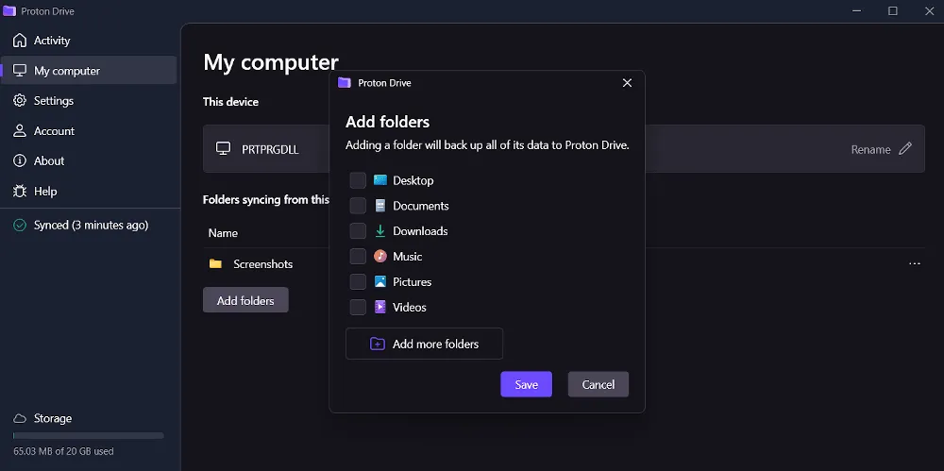Click the Help bug icon
Screen dimensions: 944x471
point(19,192)
